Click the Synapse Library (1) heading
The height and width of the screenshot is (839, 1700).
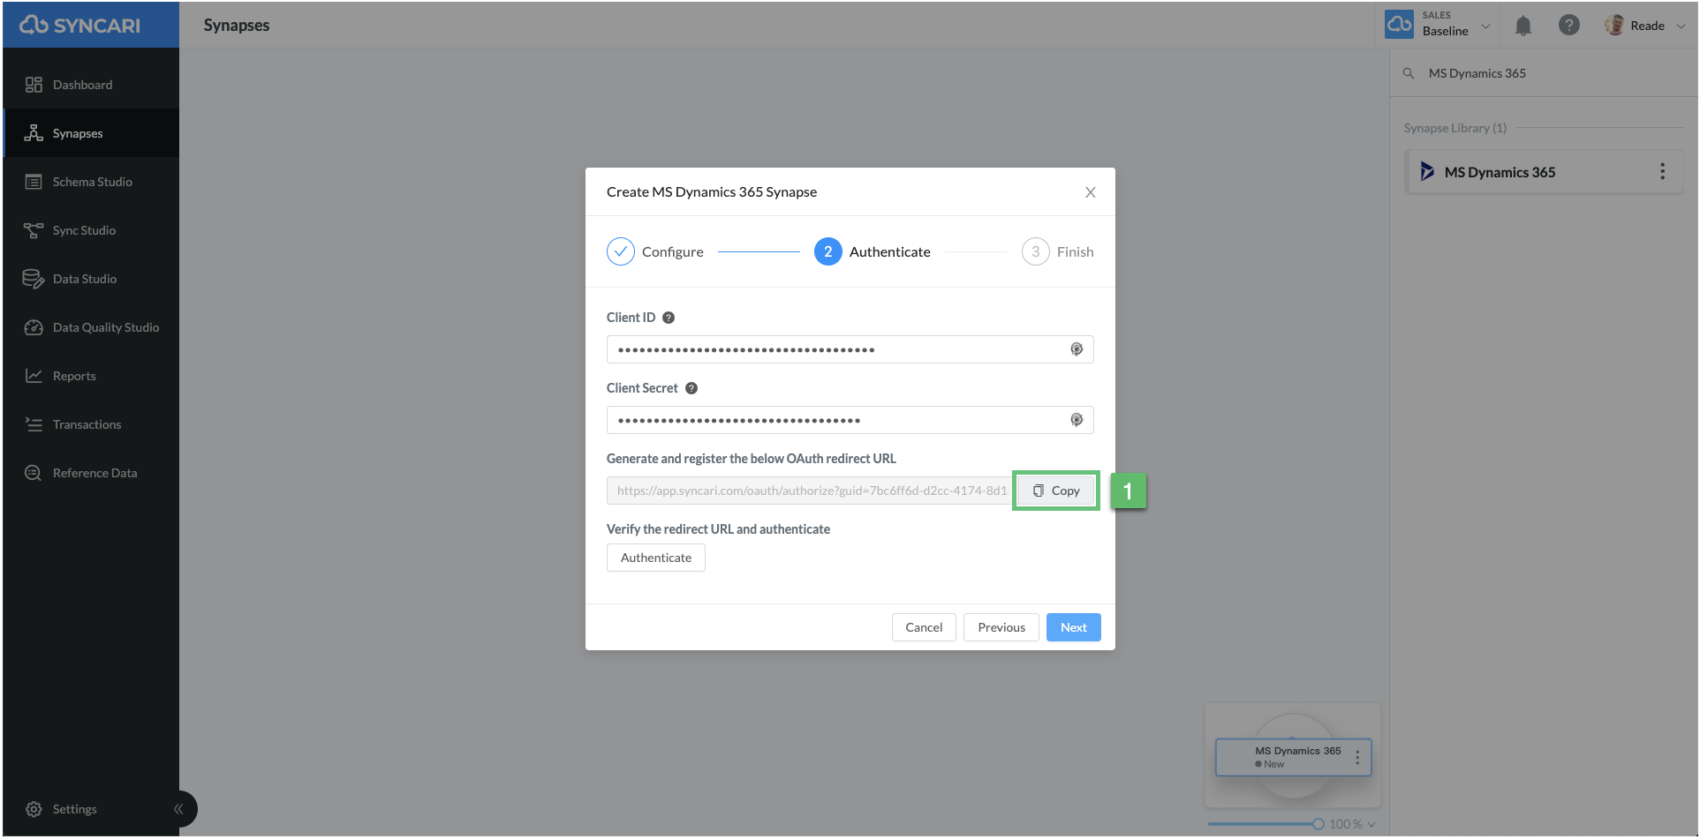coord(1455,128)
